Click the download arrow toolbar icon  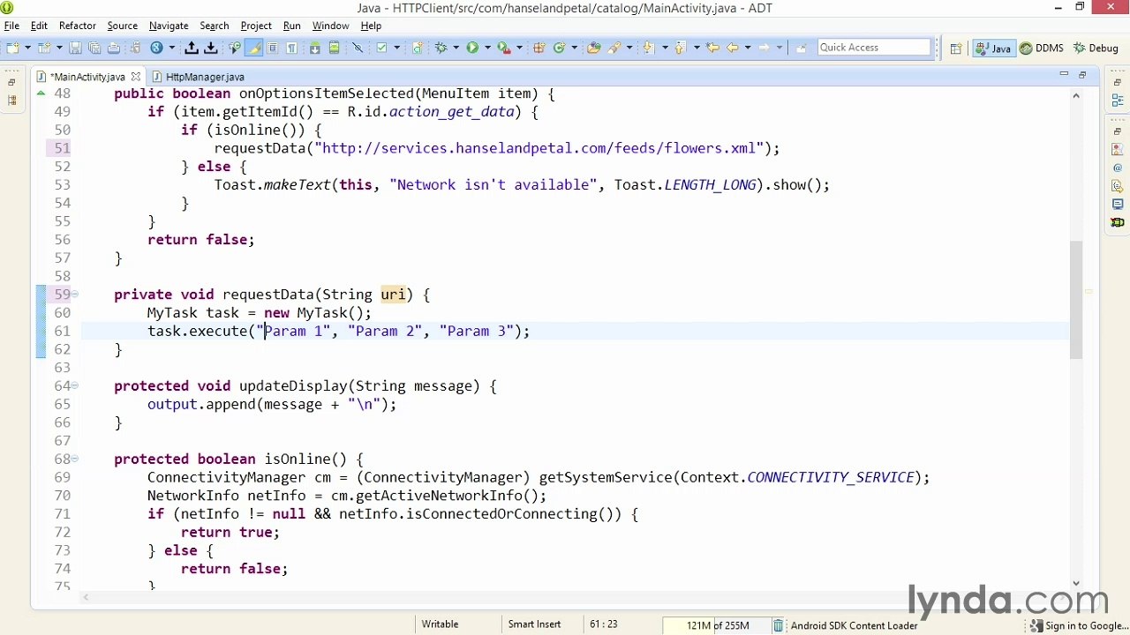[211, 48]
